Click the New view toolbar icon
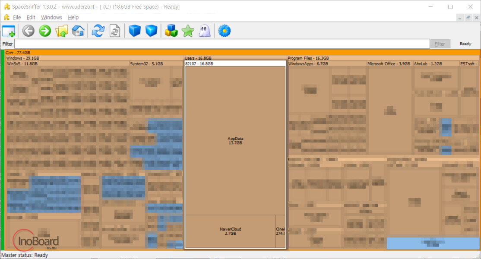 click(9, 31)
